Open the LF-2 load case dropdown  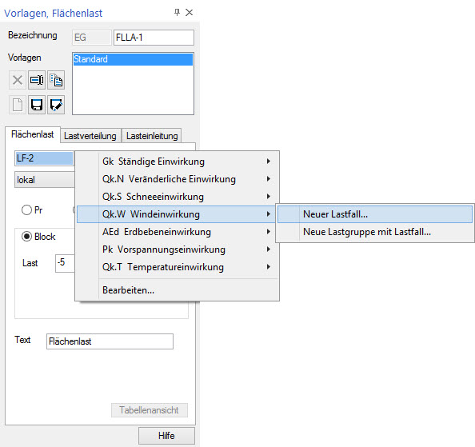[44, 158]
